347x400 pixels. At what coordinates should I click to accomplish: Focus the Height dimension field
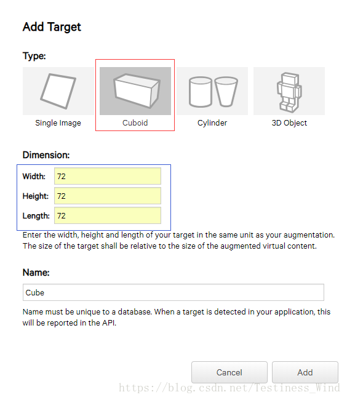[x=108, y=196]
